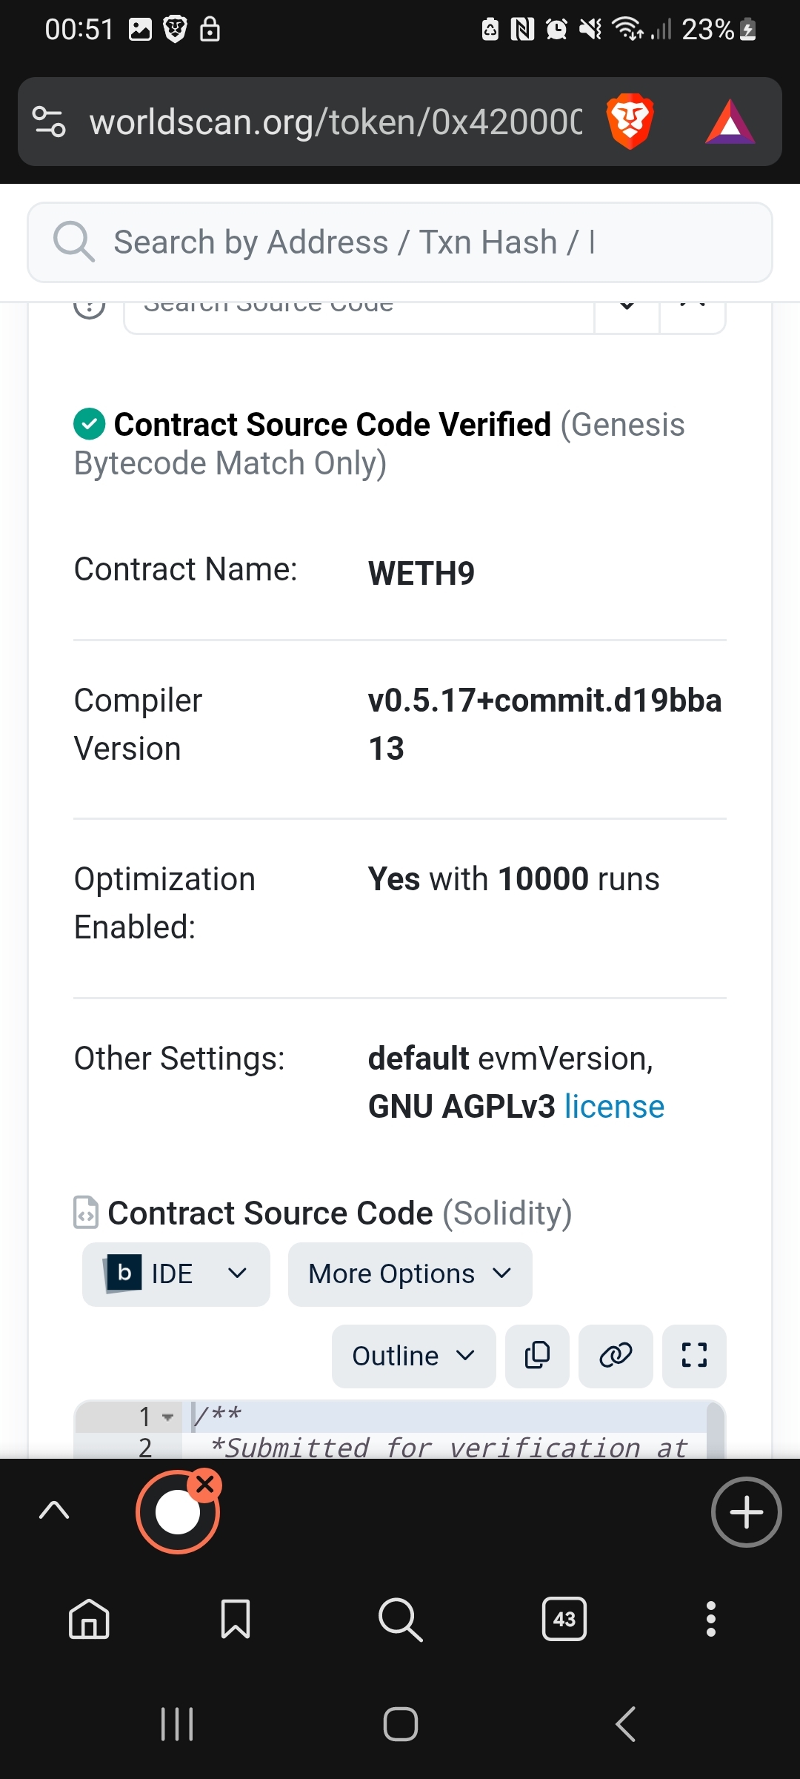This screenshot has height=1779, width=800.
Task: Collapse code fold arrow on line 1
Action: [168, 1417]
